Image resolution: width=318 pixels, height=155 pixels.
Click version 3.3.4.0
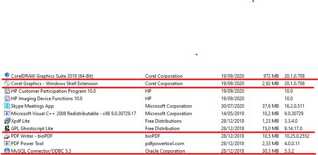click(291, 121)
